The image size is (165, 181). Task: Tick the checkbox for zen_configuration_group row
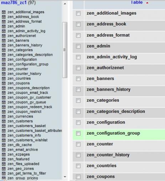tap(78, 133)
